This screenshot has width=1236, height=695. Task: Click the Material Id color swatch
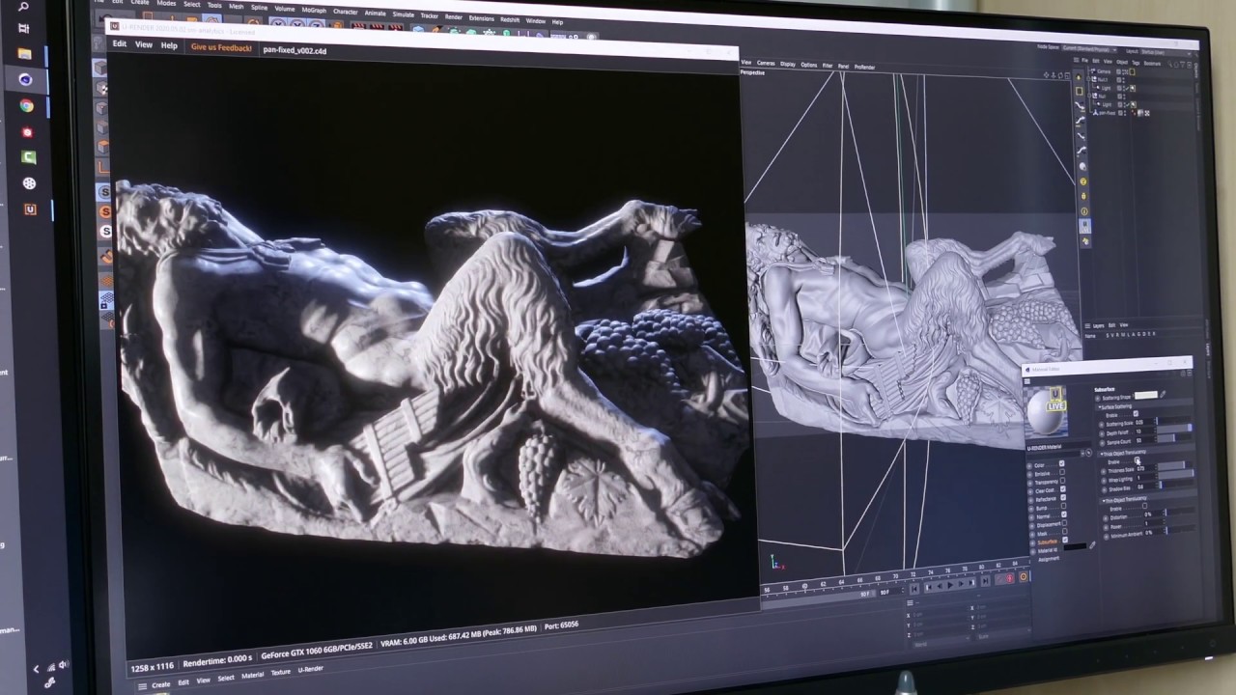pyautogui.click(x=1075, y=546)
